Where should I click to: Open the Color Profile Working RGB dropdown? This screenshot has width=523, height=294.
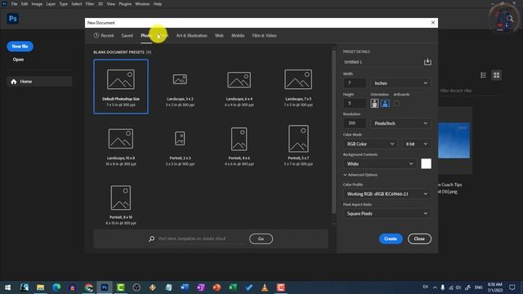click(387, 194)
